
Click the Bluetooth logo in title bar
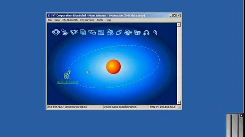tap(49, 16)
